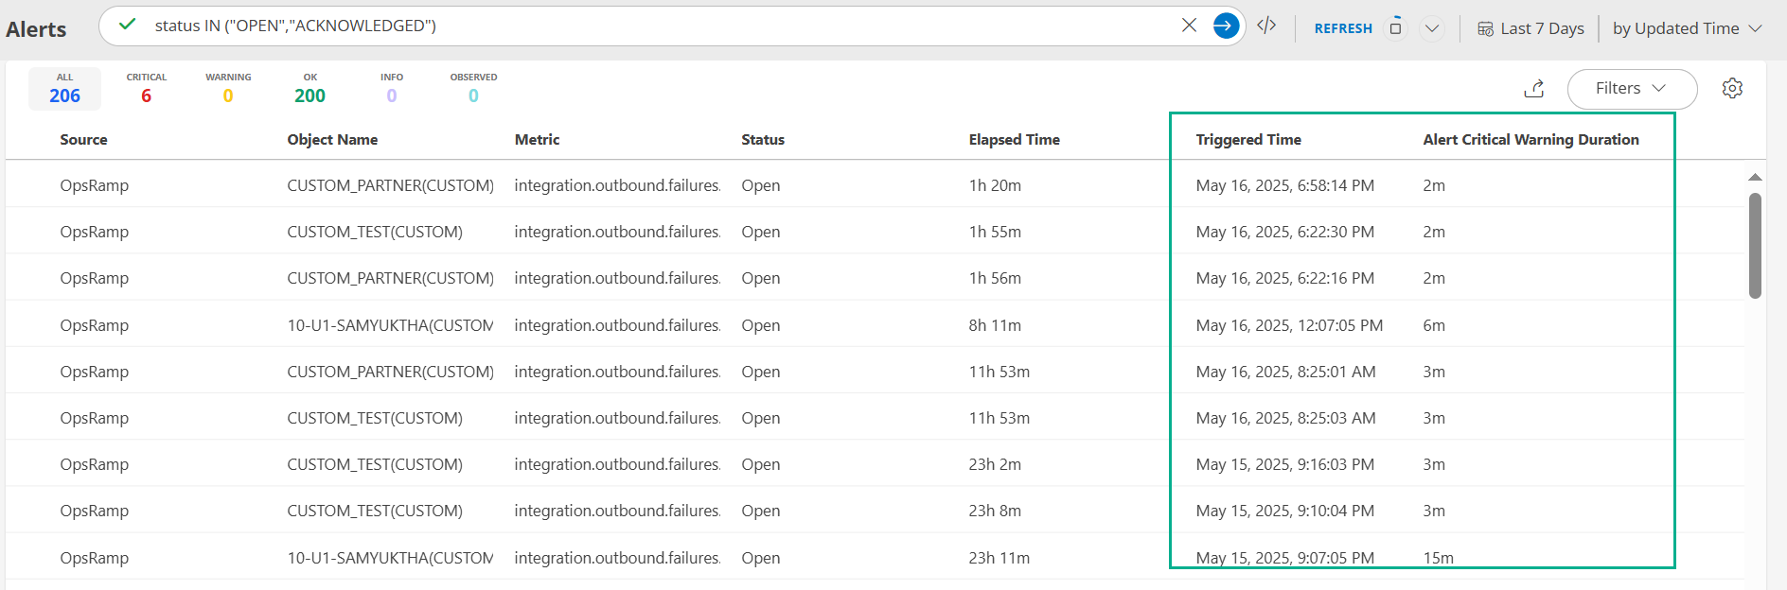Click triggered time 'May 16, 2025, 6:22:16 PM'
1787x590 pixels.
tap(1284, 278)
